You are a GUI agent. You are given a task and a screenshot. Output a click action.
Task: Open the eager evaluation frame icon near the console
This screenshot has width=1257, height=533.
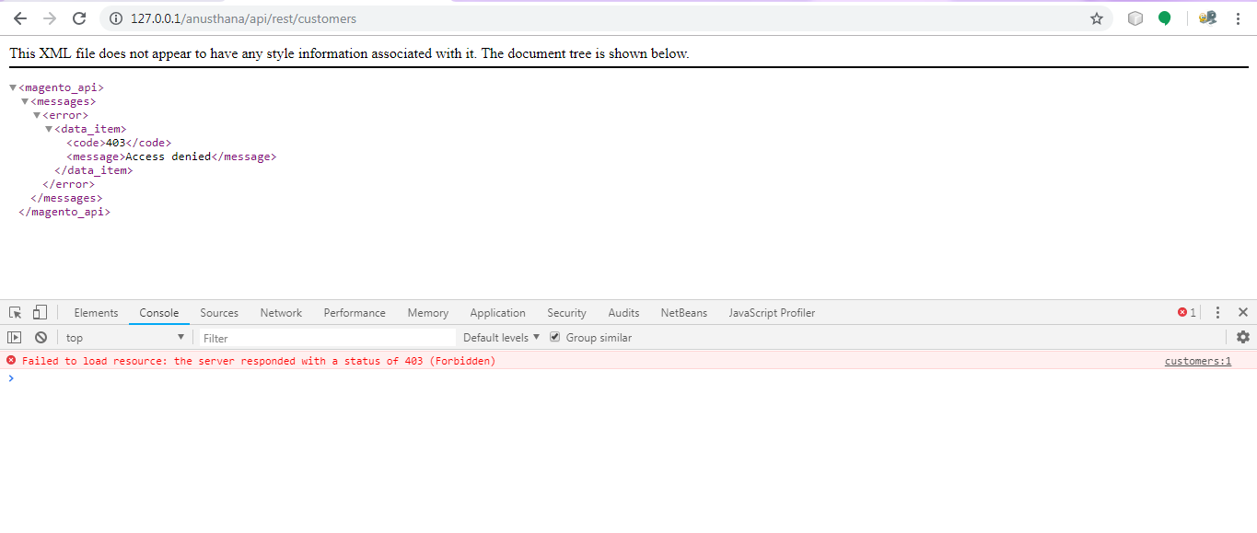tap(15, 337)
